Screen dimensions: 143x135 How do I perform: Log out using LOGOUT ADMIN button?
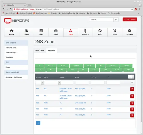130,19
